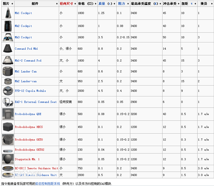Image resolution: width=214 pixels, height=186 pixels.
Task: Follow the τ link in 扭矩 header
Action: point(192,4)
